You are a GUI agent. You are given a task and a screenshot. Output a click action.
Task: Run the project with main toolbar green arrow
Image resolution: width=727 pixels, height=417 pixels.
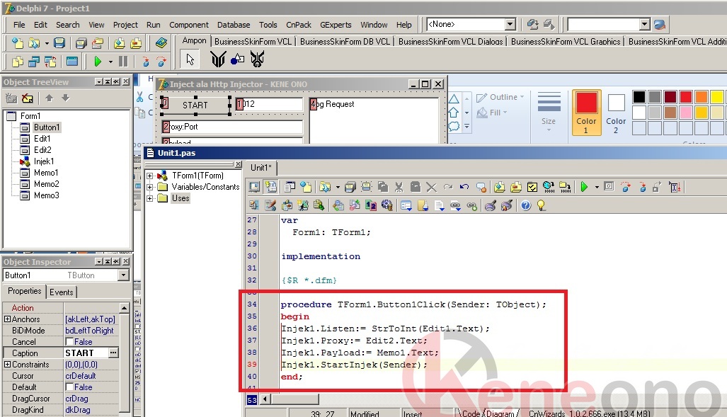coord(98,61)
